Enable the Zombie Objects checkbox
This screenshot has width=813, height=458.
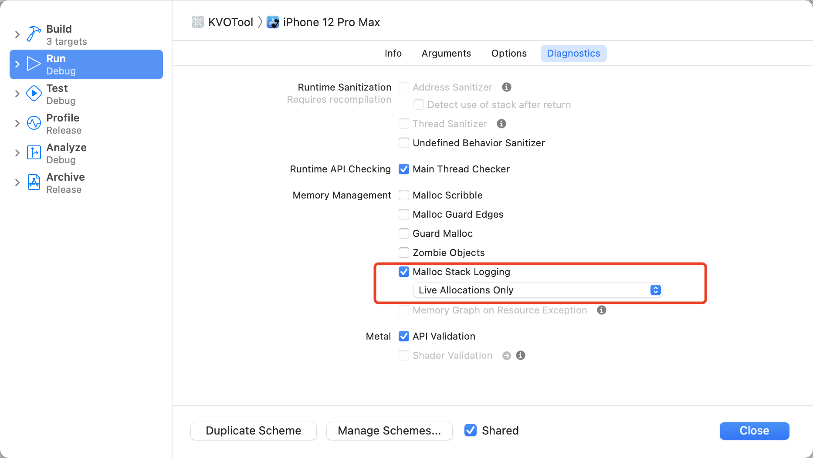403,253
